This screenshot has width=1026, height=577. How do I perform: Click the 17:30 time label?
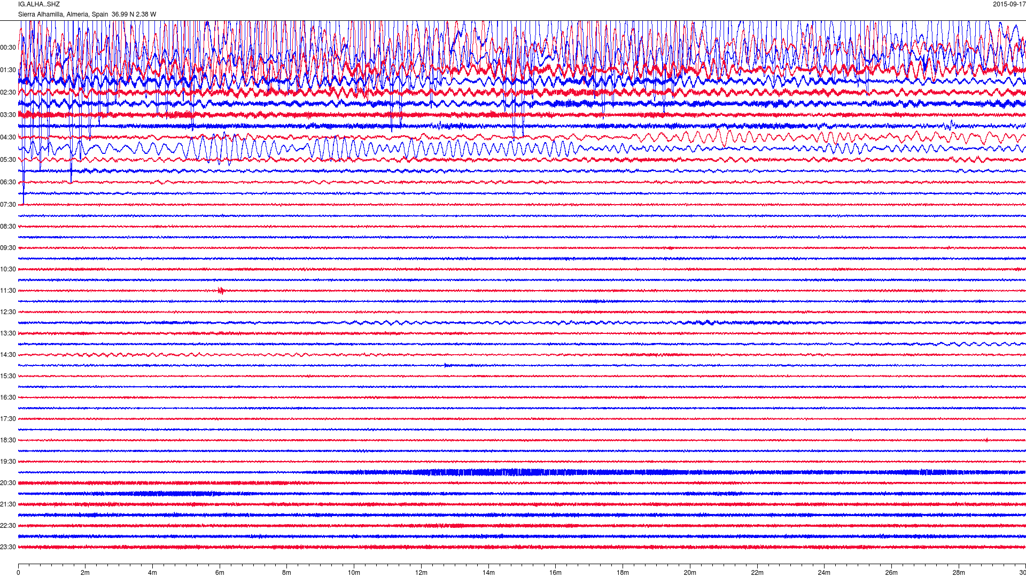[8, 419]
